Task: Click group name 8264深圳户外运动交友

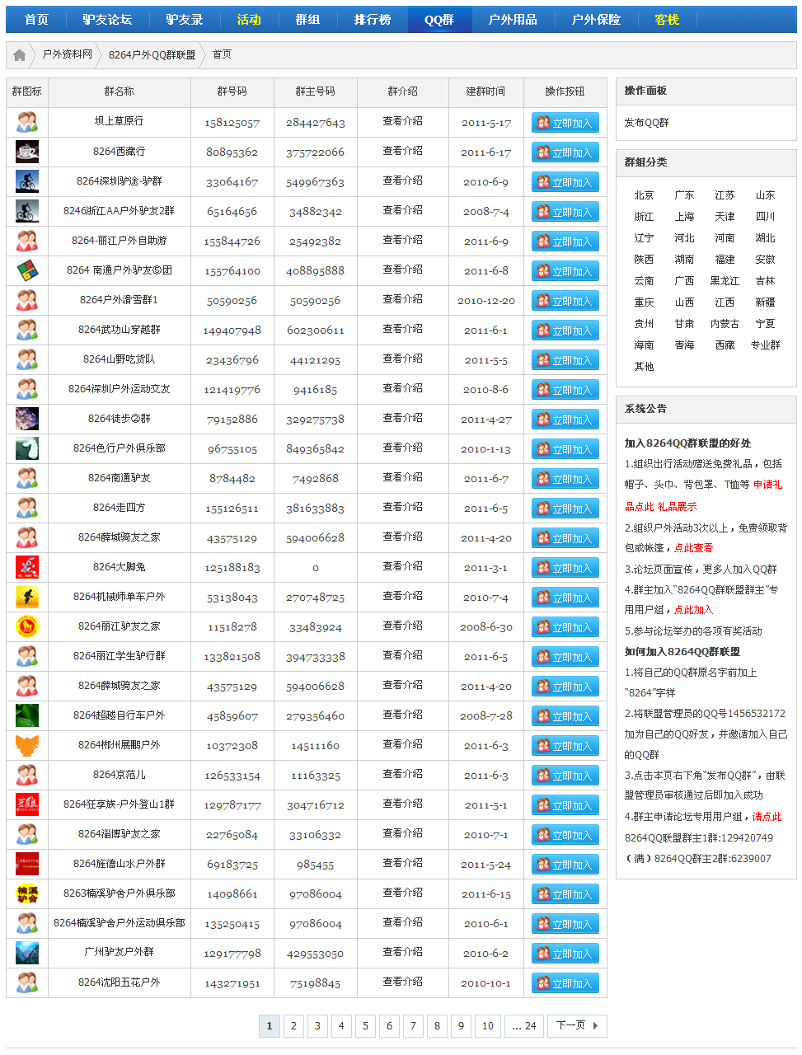Action: pyautogui.click(x=120, y=389)
